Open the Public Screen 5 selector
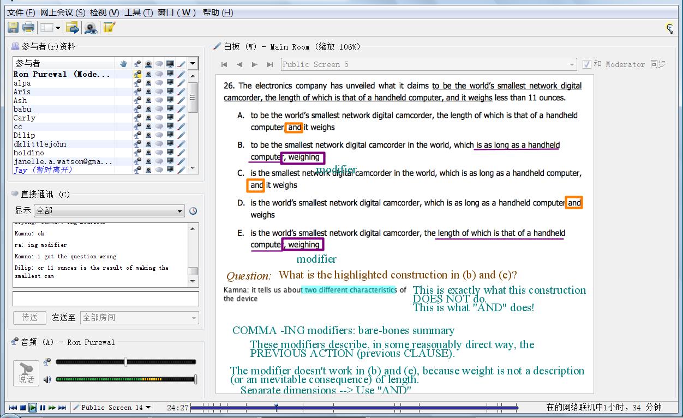Image resolution: width=683 pixels, height=418 pixels. [x=429, y=64]
